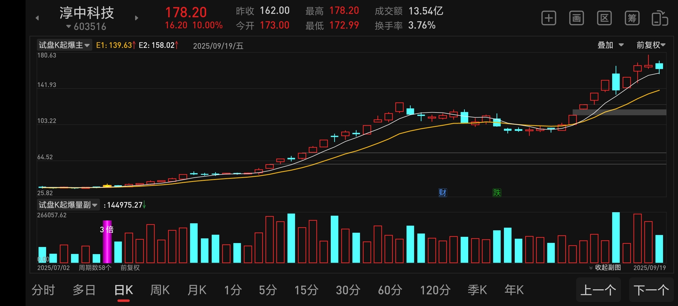The image size is (678, 306).
Task: Open the drawing tools icon (画)
Action: 576,18
